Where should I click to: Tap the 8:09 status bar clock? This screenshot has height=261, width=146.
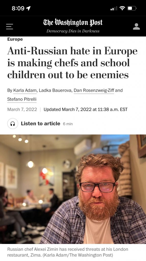point(18,8)
